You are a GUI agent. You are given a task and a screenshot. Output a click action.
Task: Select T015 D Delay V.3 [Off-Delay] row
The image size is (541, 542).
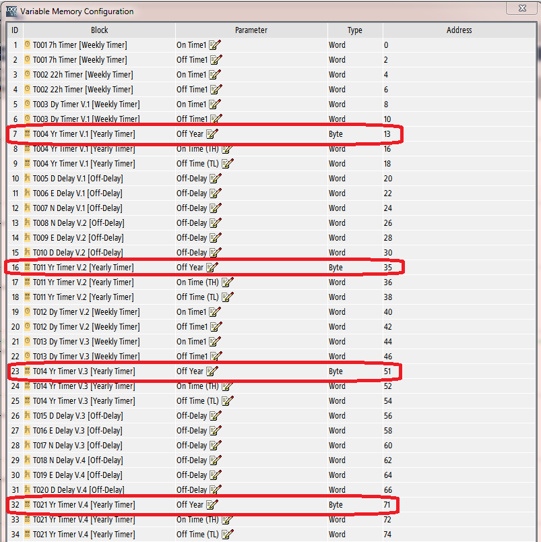(272, 416)
